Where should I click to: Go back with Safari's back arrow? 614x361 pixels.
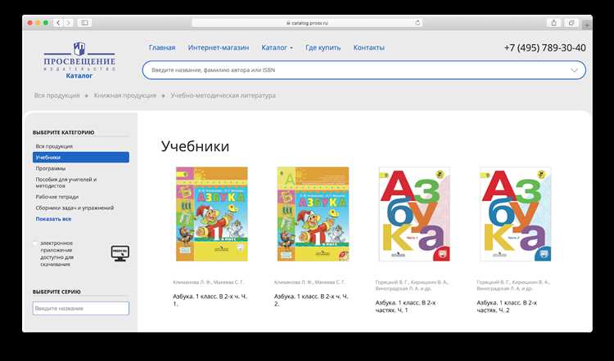tap(58, 23)
